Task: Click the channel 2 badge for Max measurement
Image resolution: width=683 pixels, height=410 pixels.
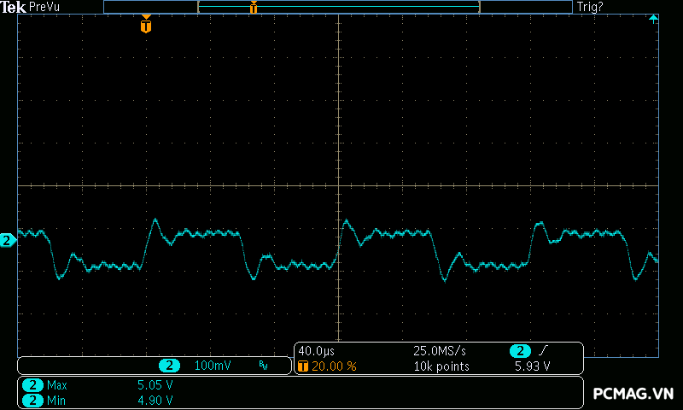Action: (x=32, y=385)
